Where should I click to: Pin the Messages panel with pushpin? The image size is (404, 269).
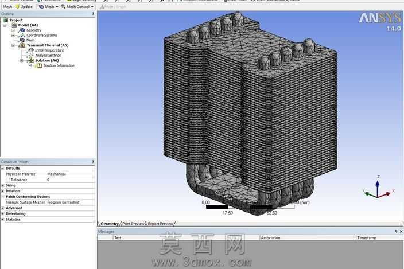(396, 231)
